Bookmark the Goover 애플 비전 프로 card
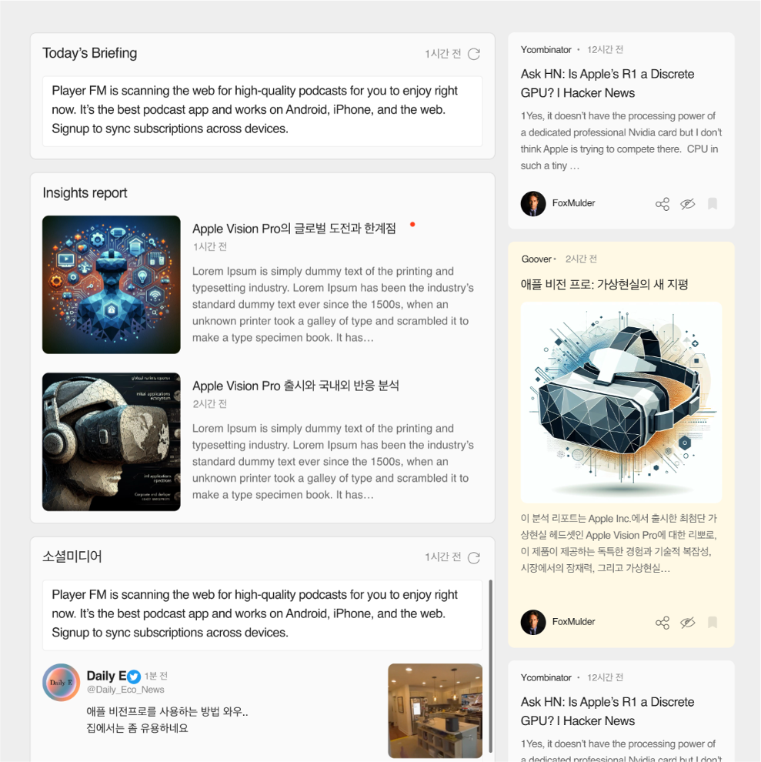761x762 pixels. tap(713, 622)
